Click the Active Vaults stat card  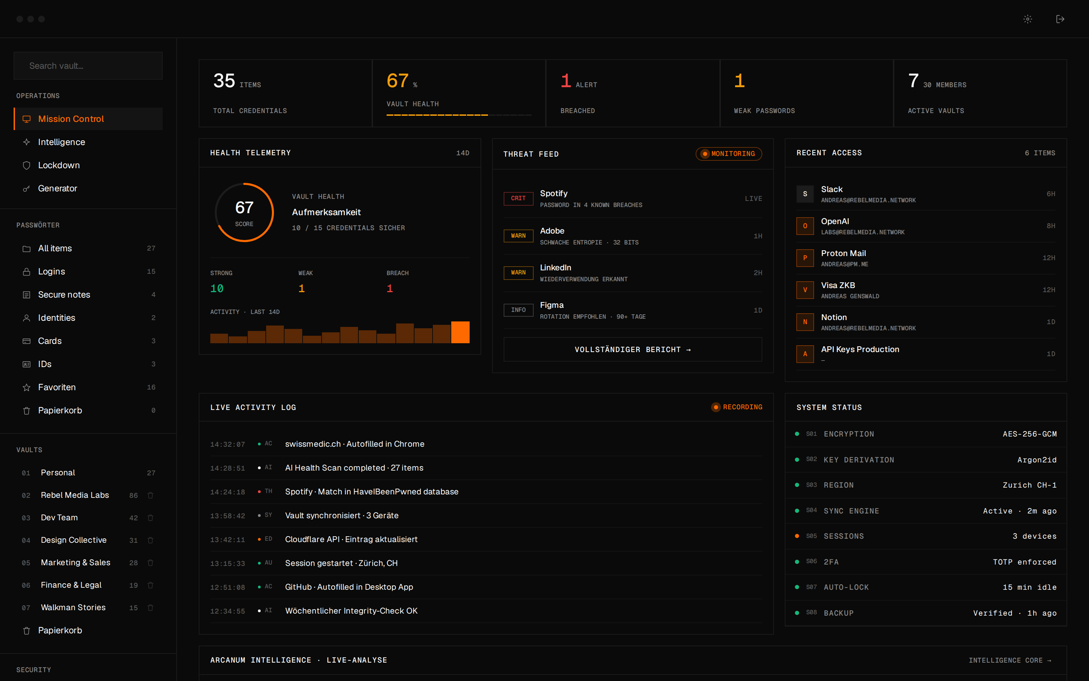click(x=980, y=93)
